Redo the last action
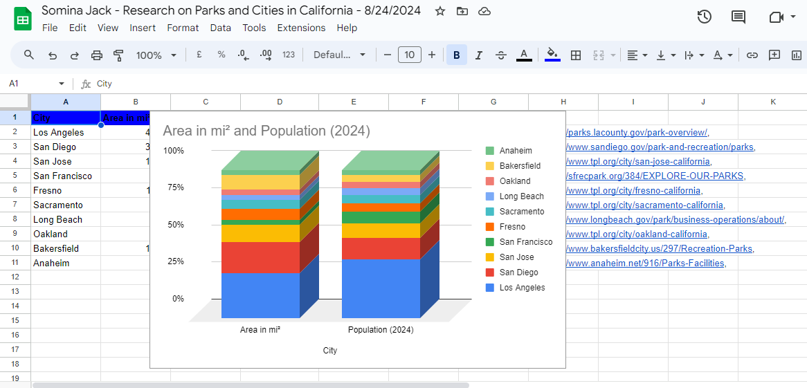 click(x=75, y=55)
